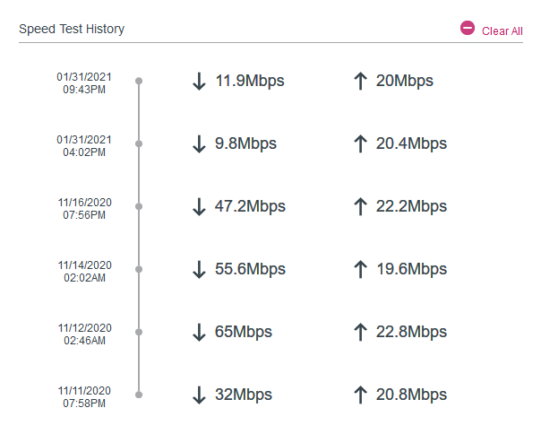Select the timeline dot for 01/31/2021 09:43PM
Image resolution: width=541 pixels, height=434 pixels.
click(x=139, y=81)
